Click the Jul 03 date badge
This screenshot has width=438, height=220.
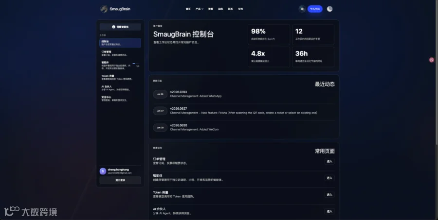[x=160, y=94]
